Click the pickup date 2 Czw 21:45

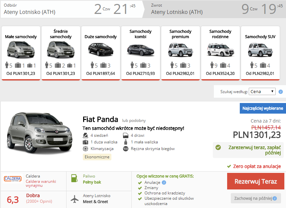[115, 9]
